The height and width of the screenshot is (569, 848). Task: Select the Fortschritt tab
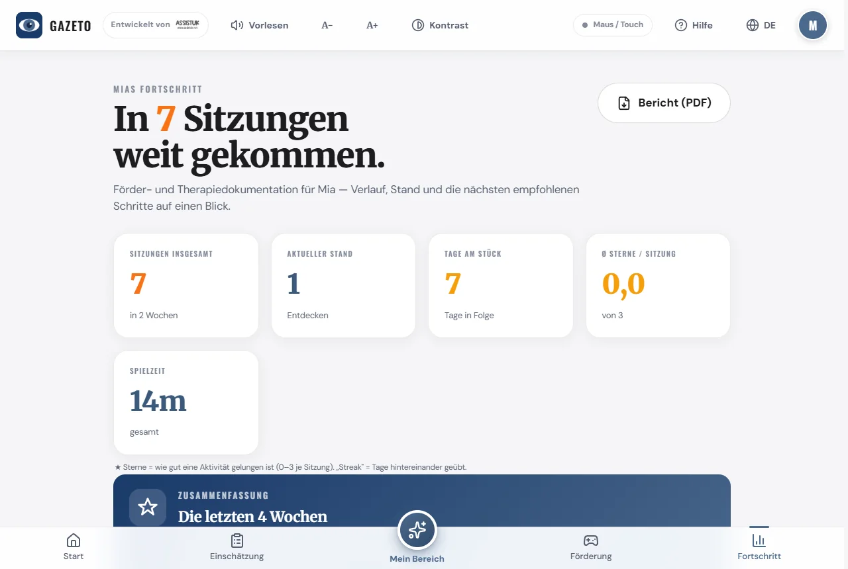pyautogui.click(x=759, y=547)
